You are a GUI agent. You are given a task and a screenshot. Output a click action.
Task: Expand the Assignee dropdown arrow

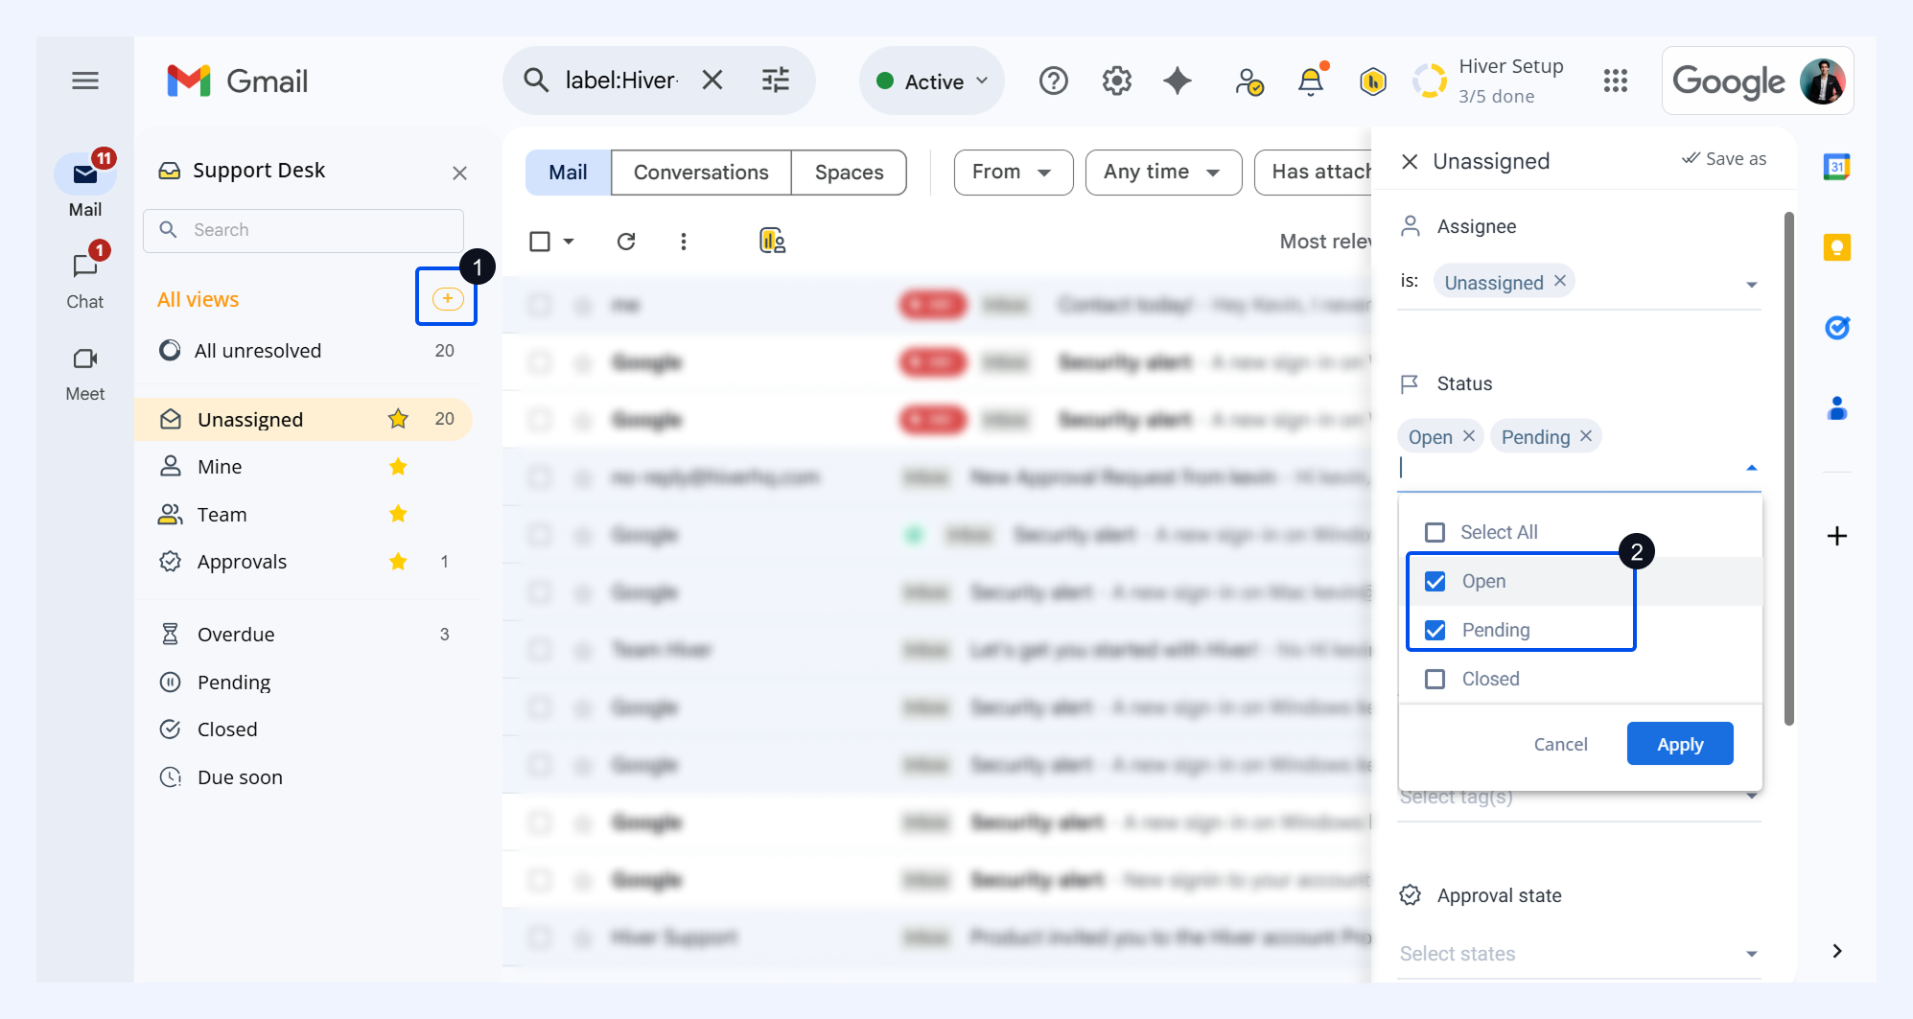tap(1751, 285)
